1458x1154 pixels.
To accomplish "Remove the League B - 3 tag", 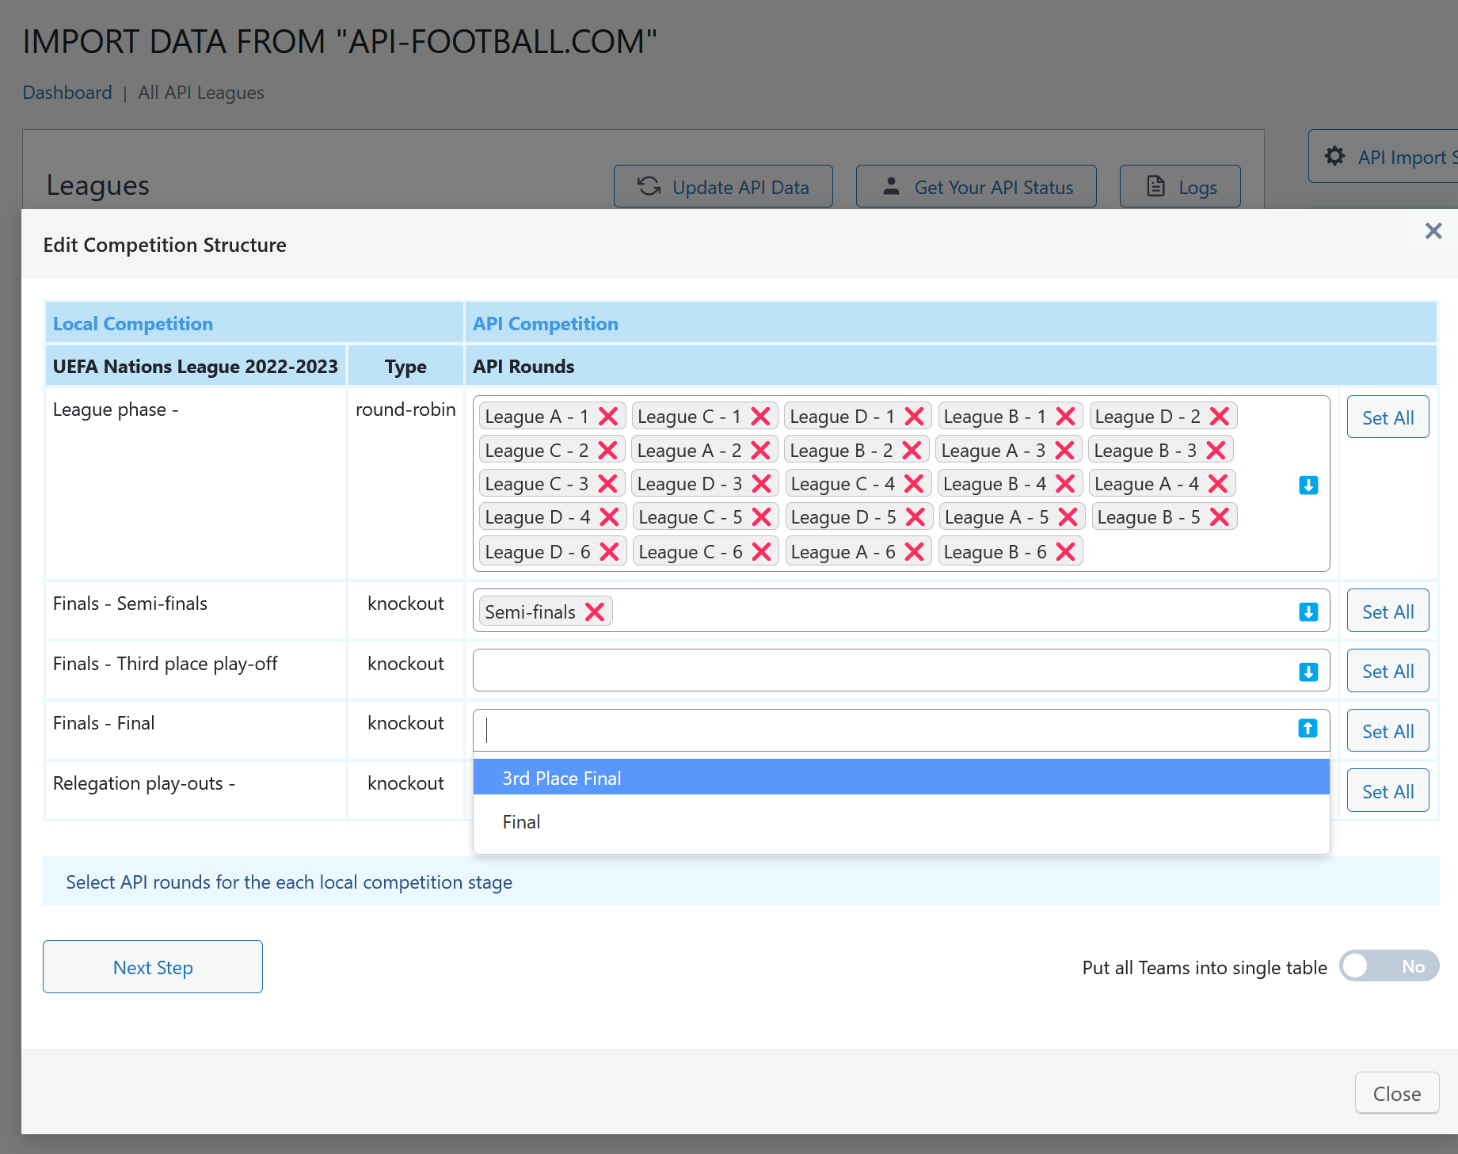I will point(1216,451).
